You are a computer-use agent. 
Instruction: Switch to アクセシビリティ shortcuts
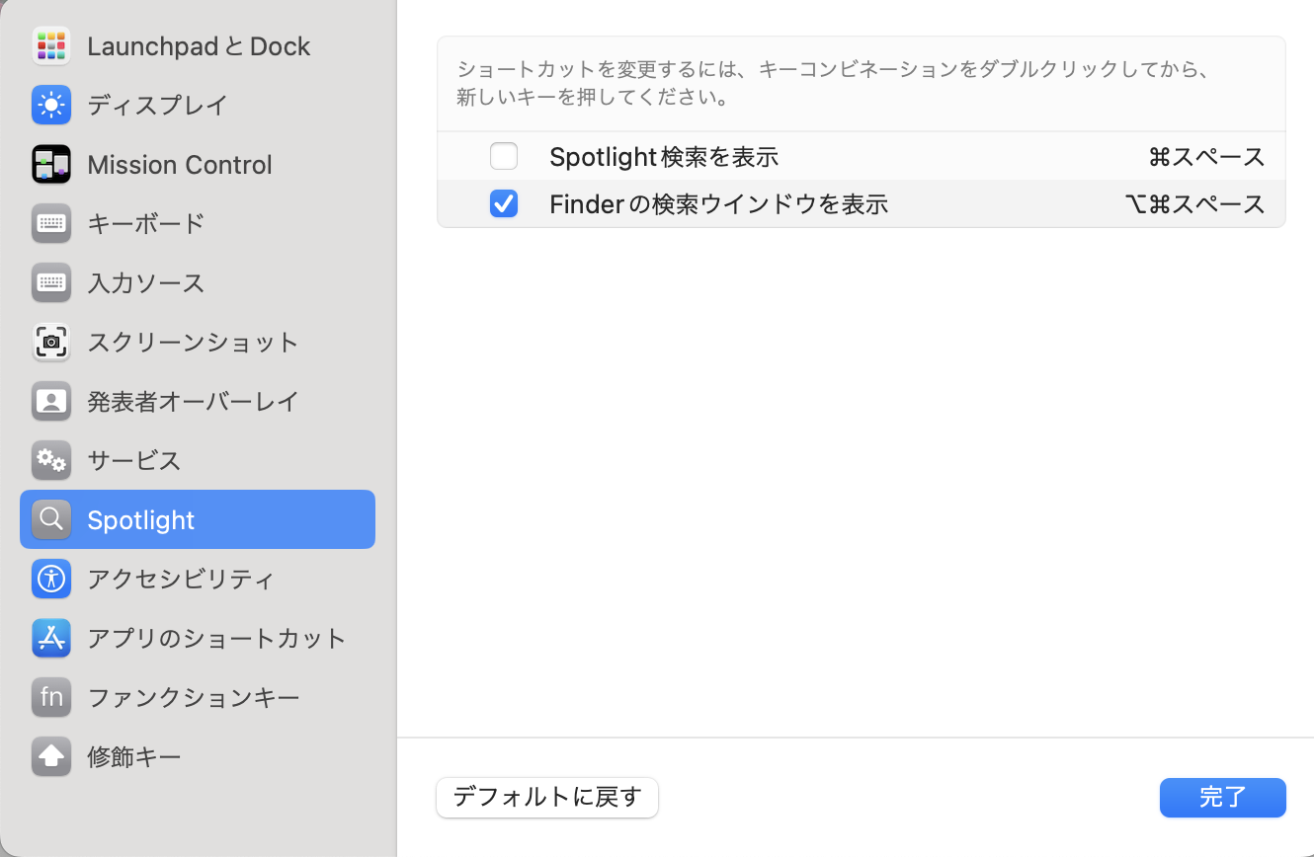click(x=198, y=579)
